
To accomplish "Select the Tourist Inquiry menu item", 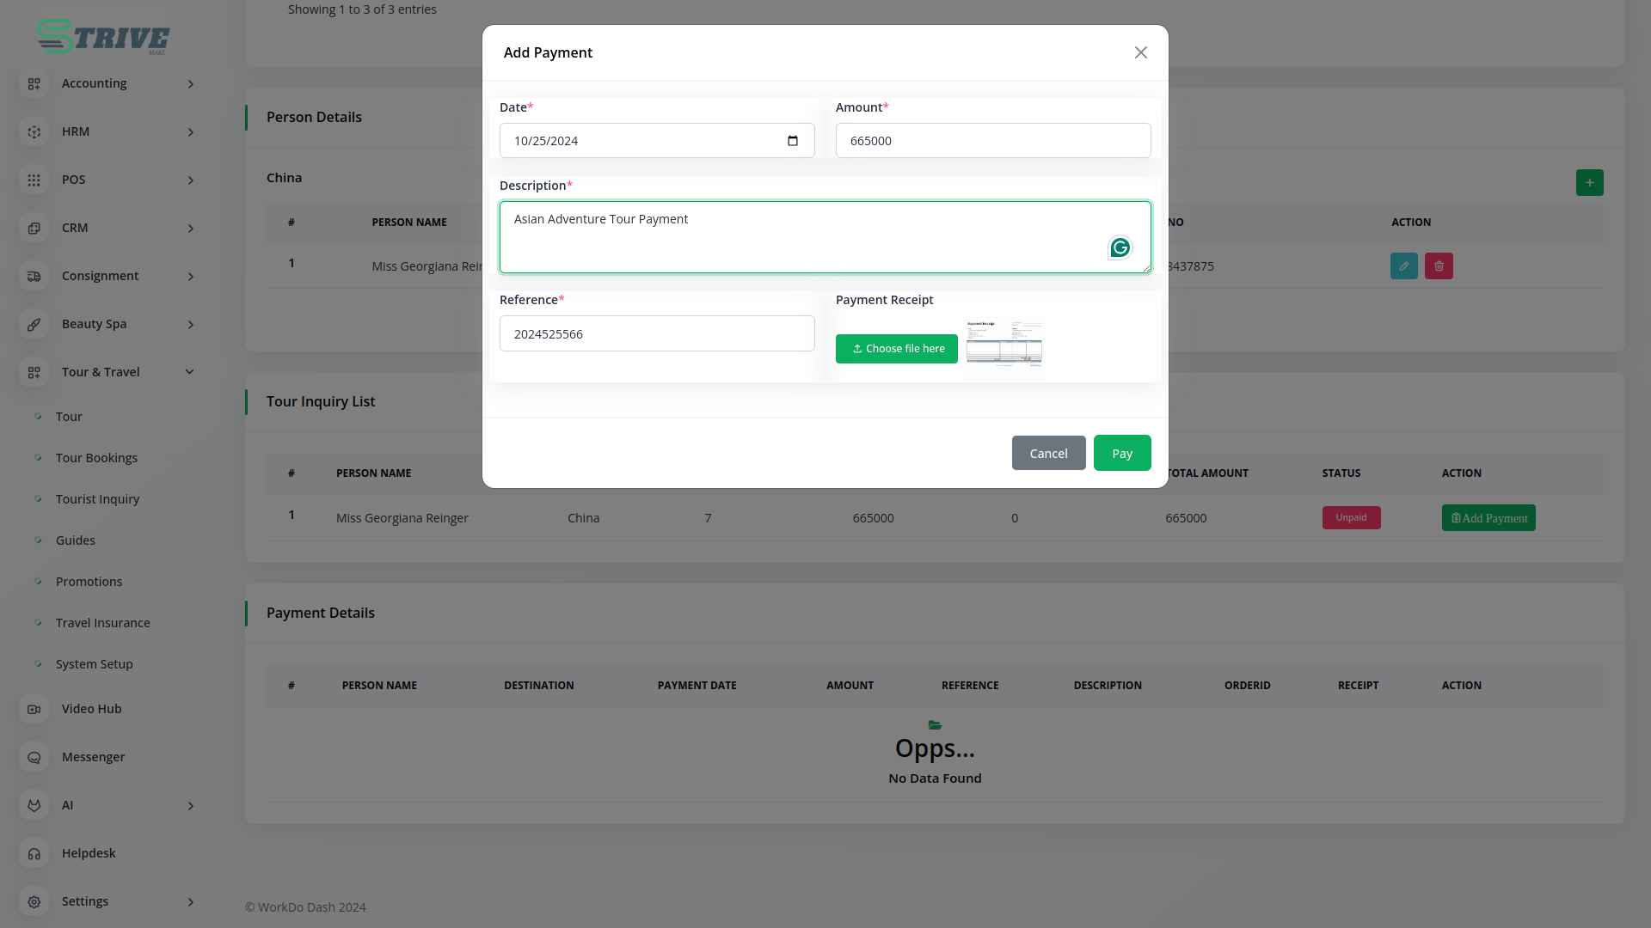I will (97, 499).
